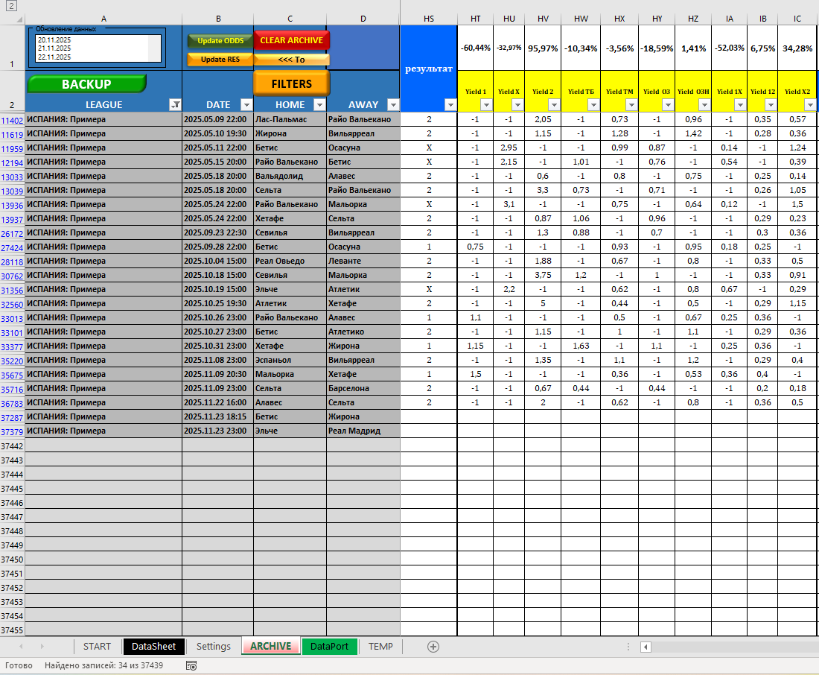
Task: Click the outline level 2 button
Action: tap(12, 6)
